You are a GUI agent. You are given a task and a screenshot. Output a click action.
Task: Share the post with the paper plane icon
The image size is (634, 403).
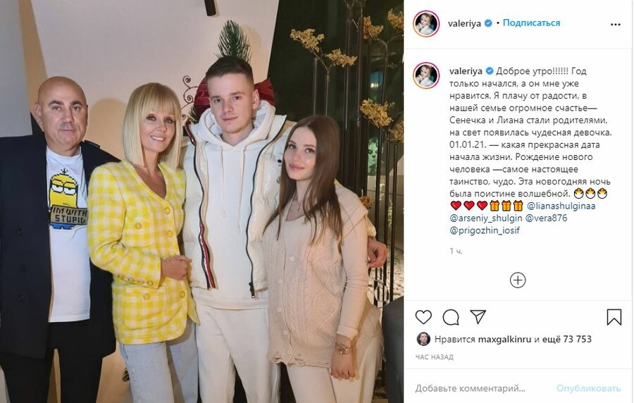pyautogui.click(x=478, y=317)
